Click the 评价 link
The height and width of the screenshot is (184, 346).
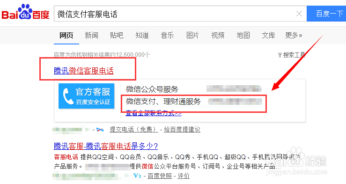coord(184,176)
